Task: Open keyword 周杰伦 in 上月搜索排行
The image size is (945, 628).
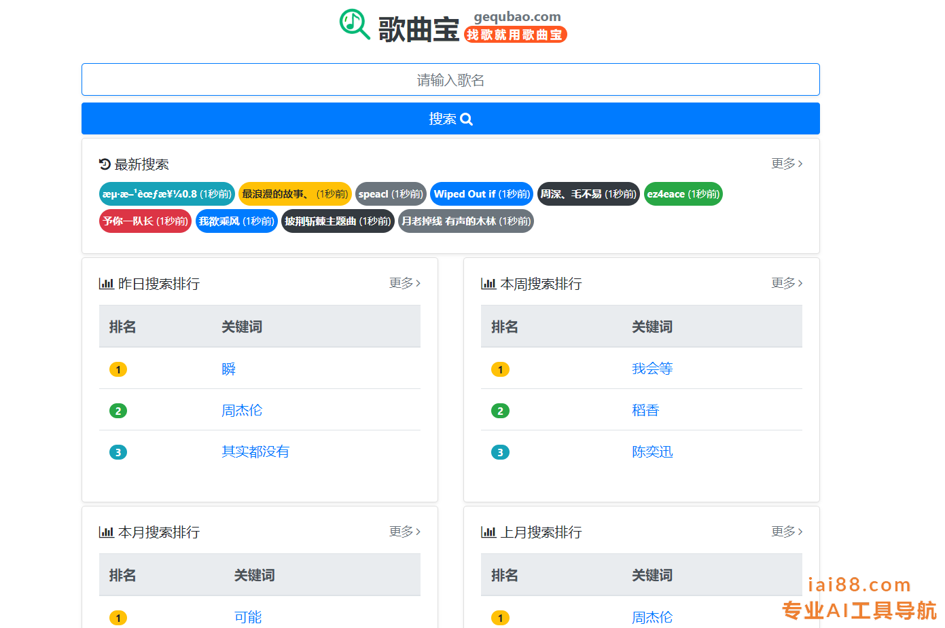Action: (652, 617)
